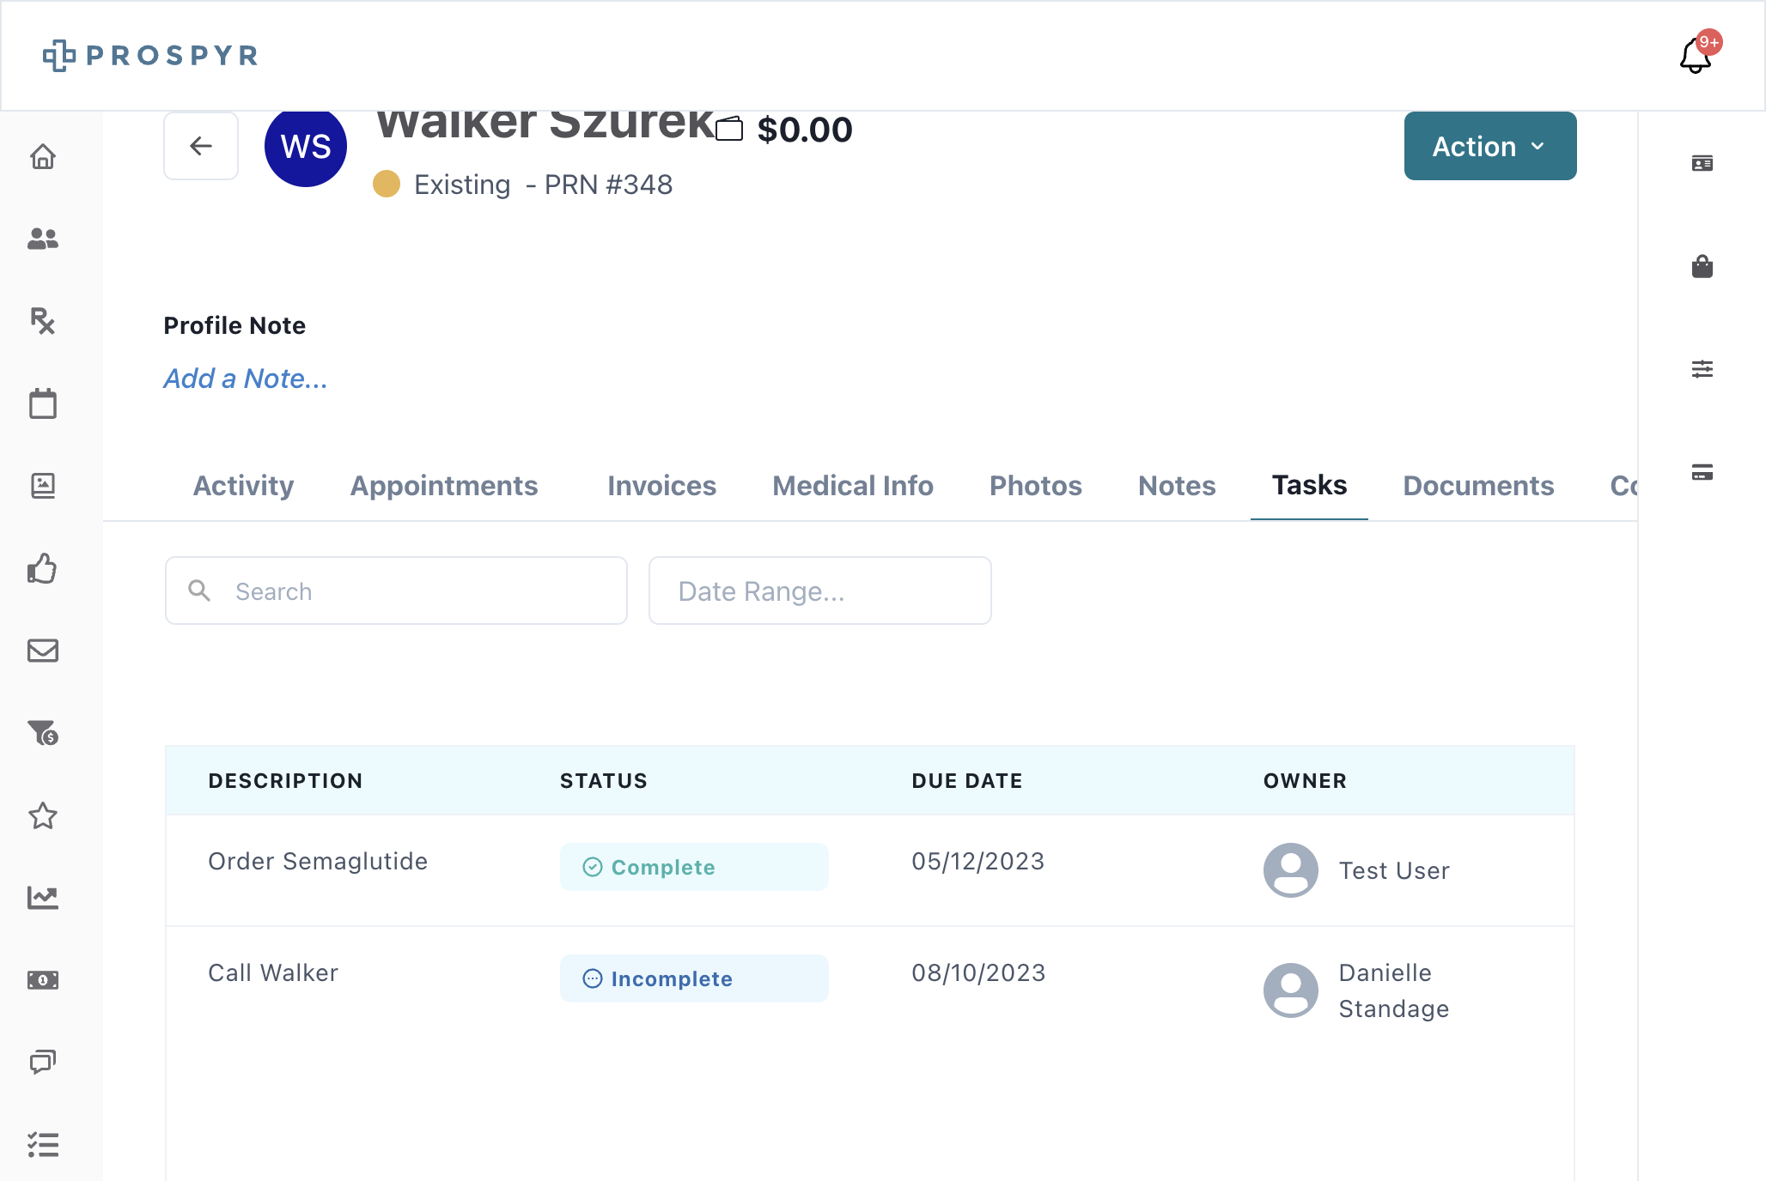Open the Order Semaglutide task
1766x1181 pixels.
(x=318, y=861)
